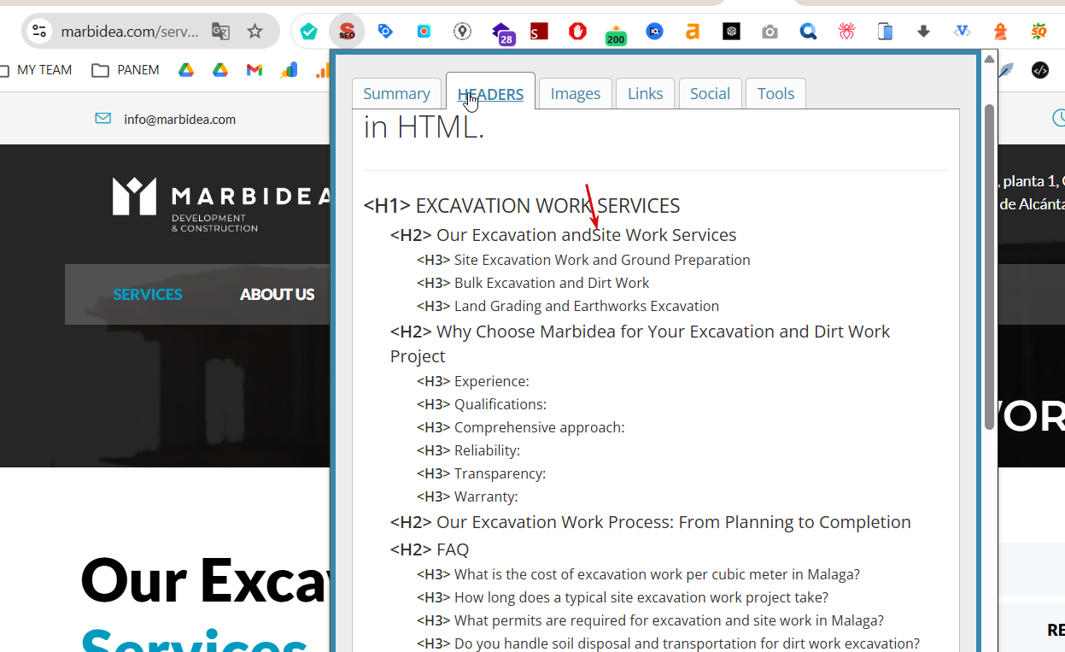This screenshot has height=652, width=1065.
Task: Click H3 soil disposal and transportation question
Action: (668, 643)
